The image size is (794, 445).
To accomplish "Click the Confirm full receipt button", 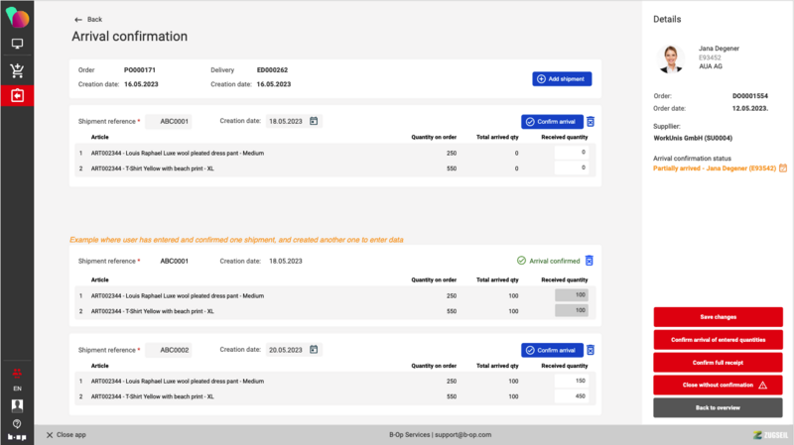I will 718,363.
